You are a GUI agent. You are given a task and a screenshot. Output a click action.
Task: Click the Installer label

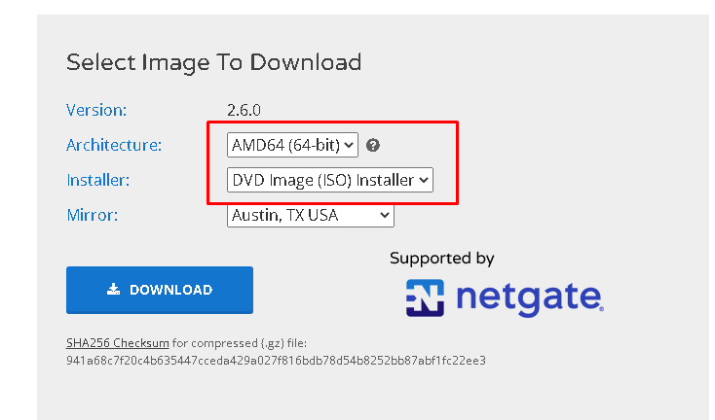97,180
